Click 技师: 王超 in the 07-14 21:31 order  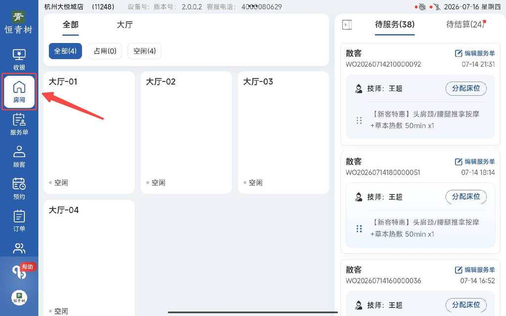[384, 89]
